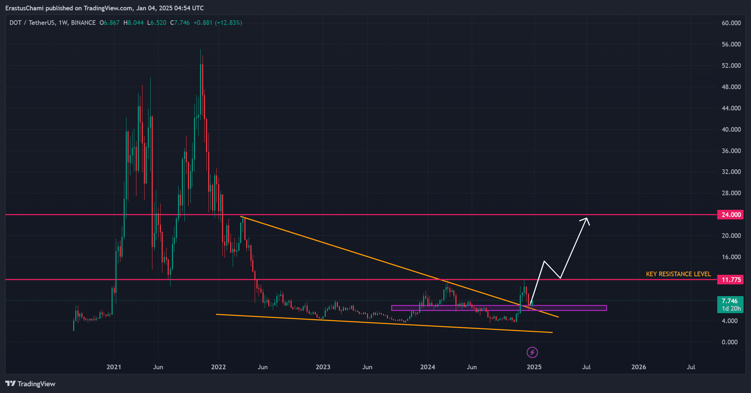Click the 2025 label on time axis
The width and height of the screenshot is (751, 393).
point(534,367)
